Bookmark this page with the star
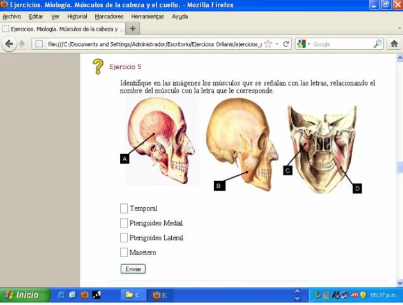This screenshot has height=305, width=403. pyautogui.click(x=268, y=44)
